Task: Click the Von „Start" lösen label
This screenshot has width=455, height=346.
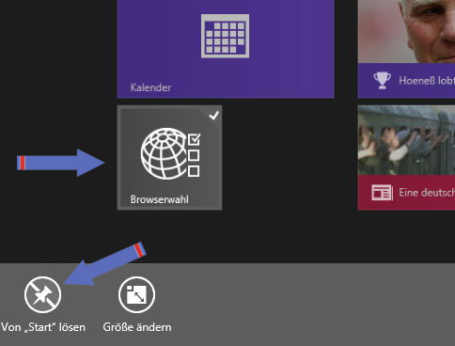Action: pyautogui.click(x=43, y=327)
